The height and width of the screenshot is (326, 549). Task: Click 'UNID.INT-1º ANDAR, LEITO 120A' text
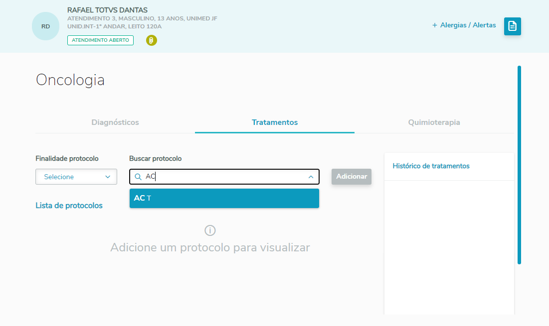click(x=115, y=26)
